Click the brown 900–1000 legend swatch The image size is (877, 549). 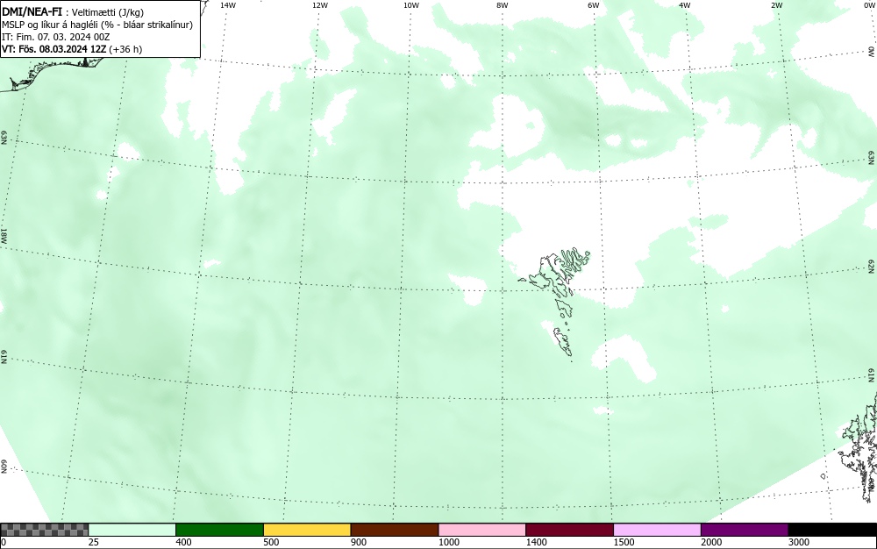[x=395, y=530]
